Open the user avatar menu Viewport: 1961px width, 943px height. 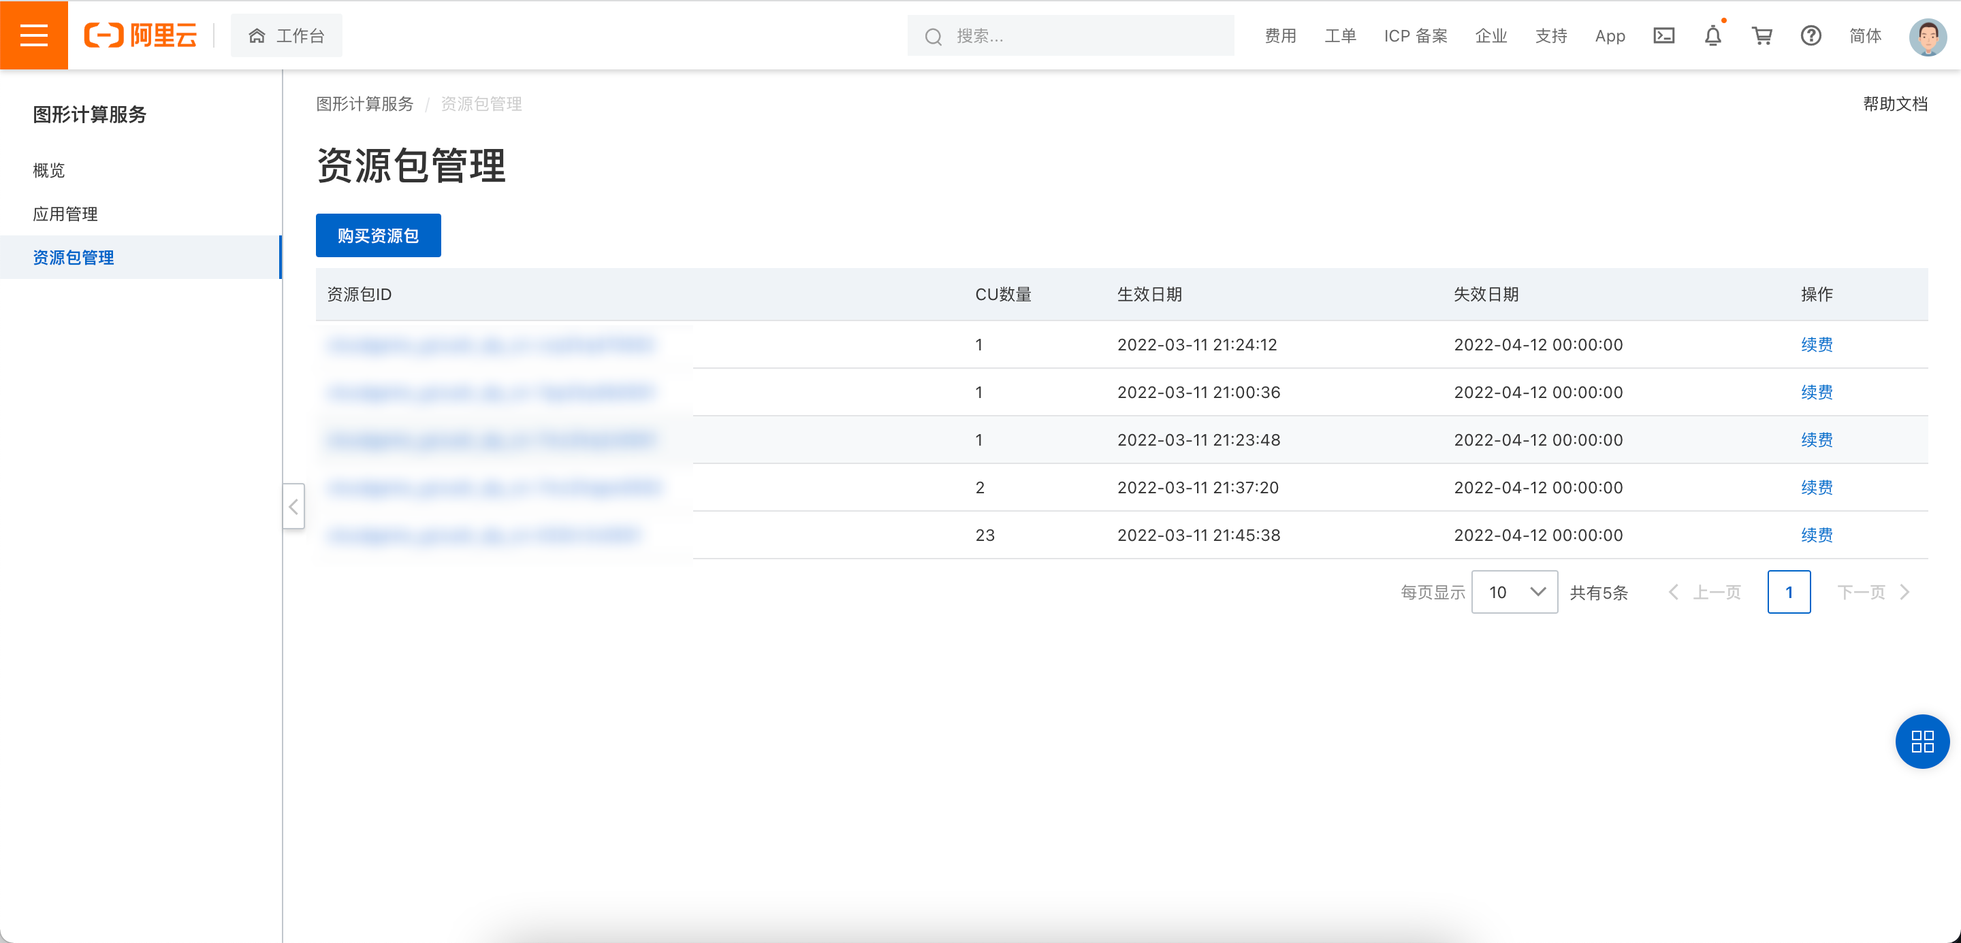1927,36
